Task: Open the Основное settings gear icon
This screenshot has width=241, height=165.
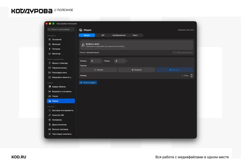Action: click(50, 39)
